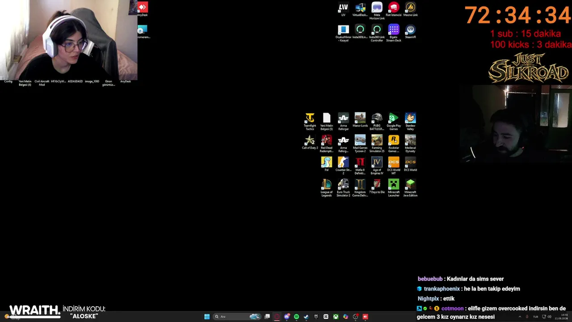Open Opera GX from the taskbar
Viewport: 572px width, 322px height.
[277, 317]
